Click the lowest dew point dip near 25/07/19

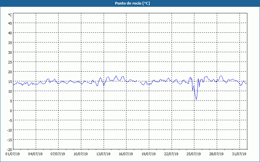coord(196,99)
